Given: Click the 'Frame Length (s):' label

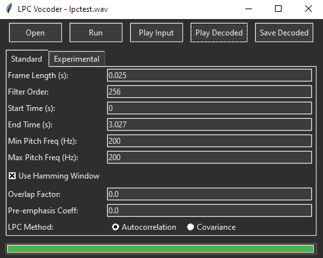Looking at the screenshot, I should [x=38, y=75].
